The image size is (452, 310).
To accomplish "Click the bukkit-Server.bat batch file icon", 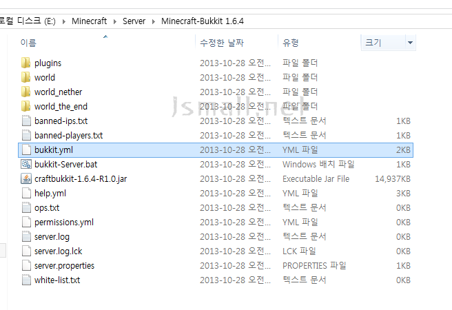I will click(26, 164).
